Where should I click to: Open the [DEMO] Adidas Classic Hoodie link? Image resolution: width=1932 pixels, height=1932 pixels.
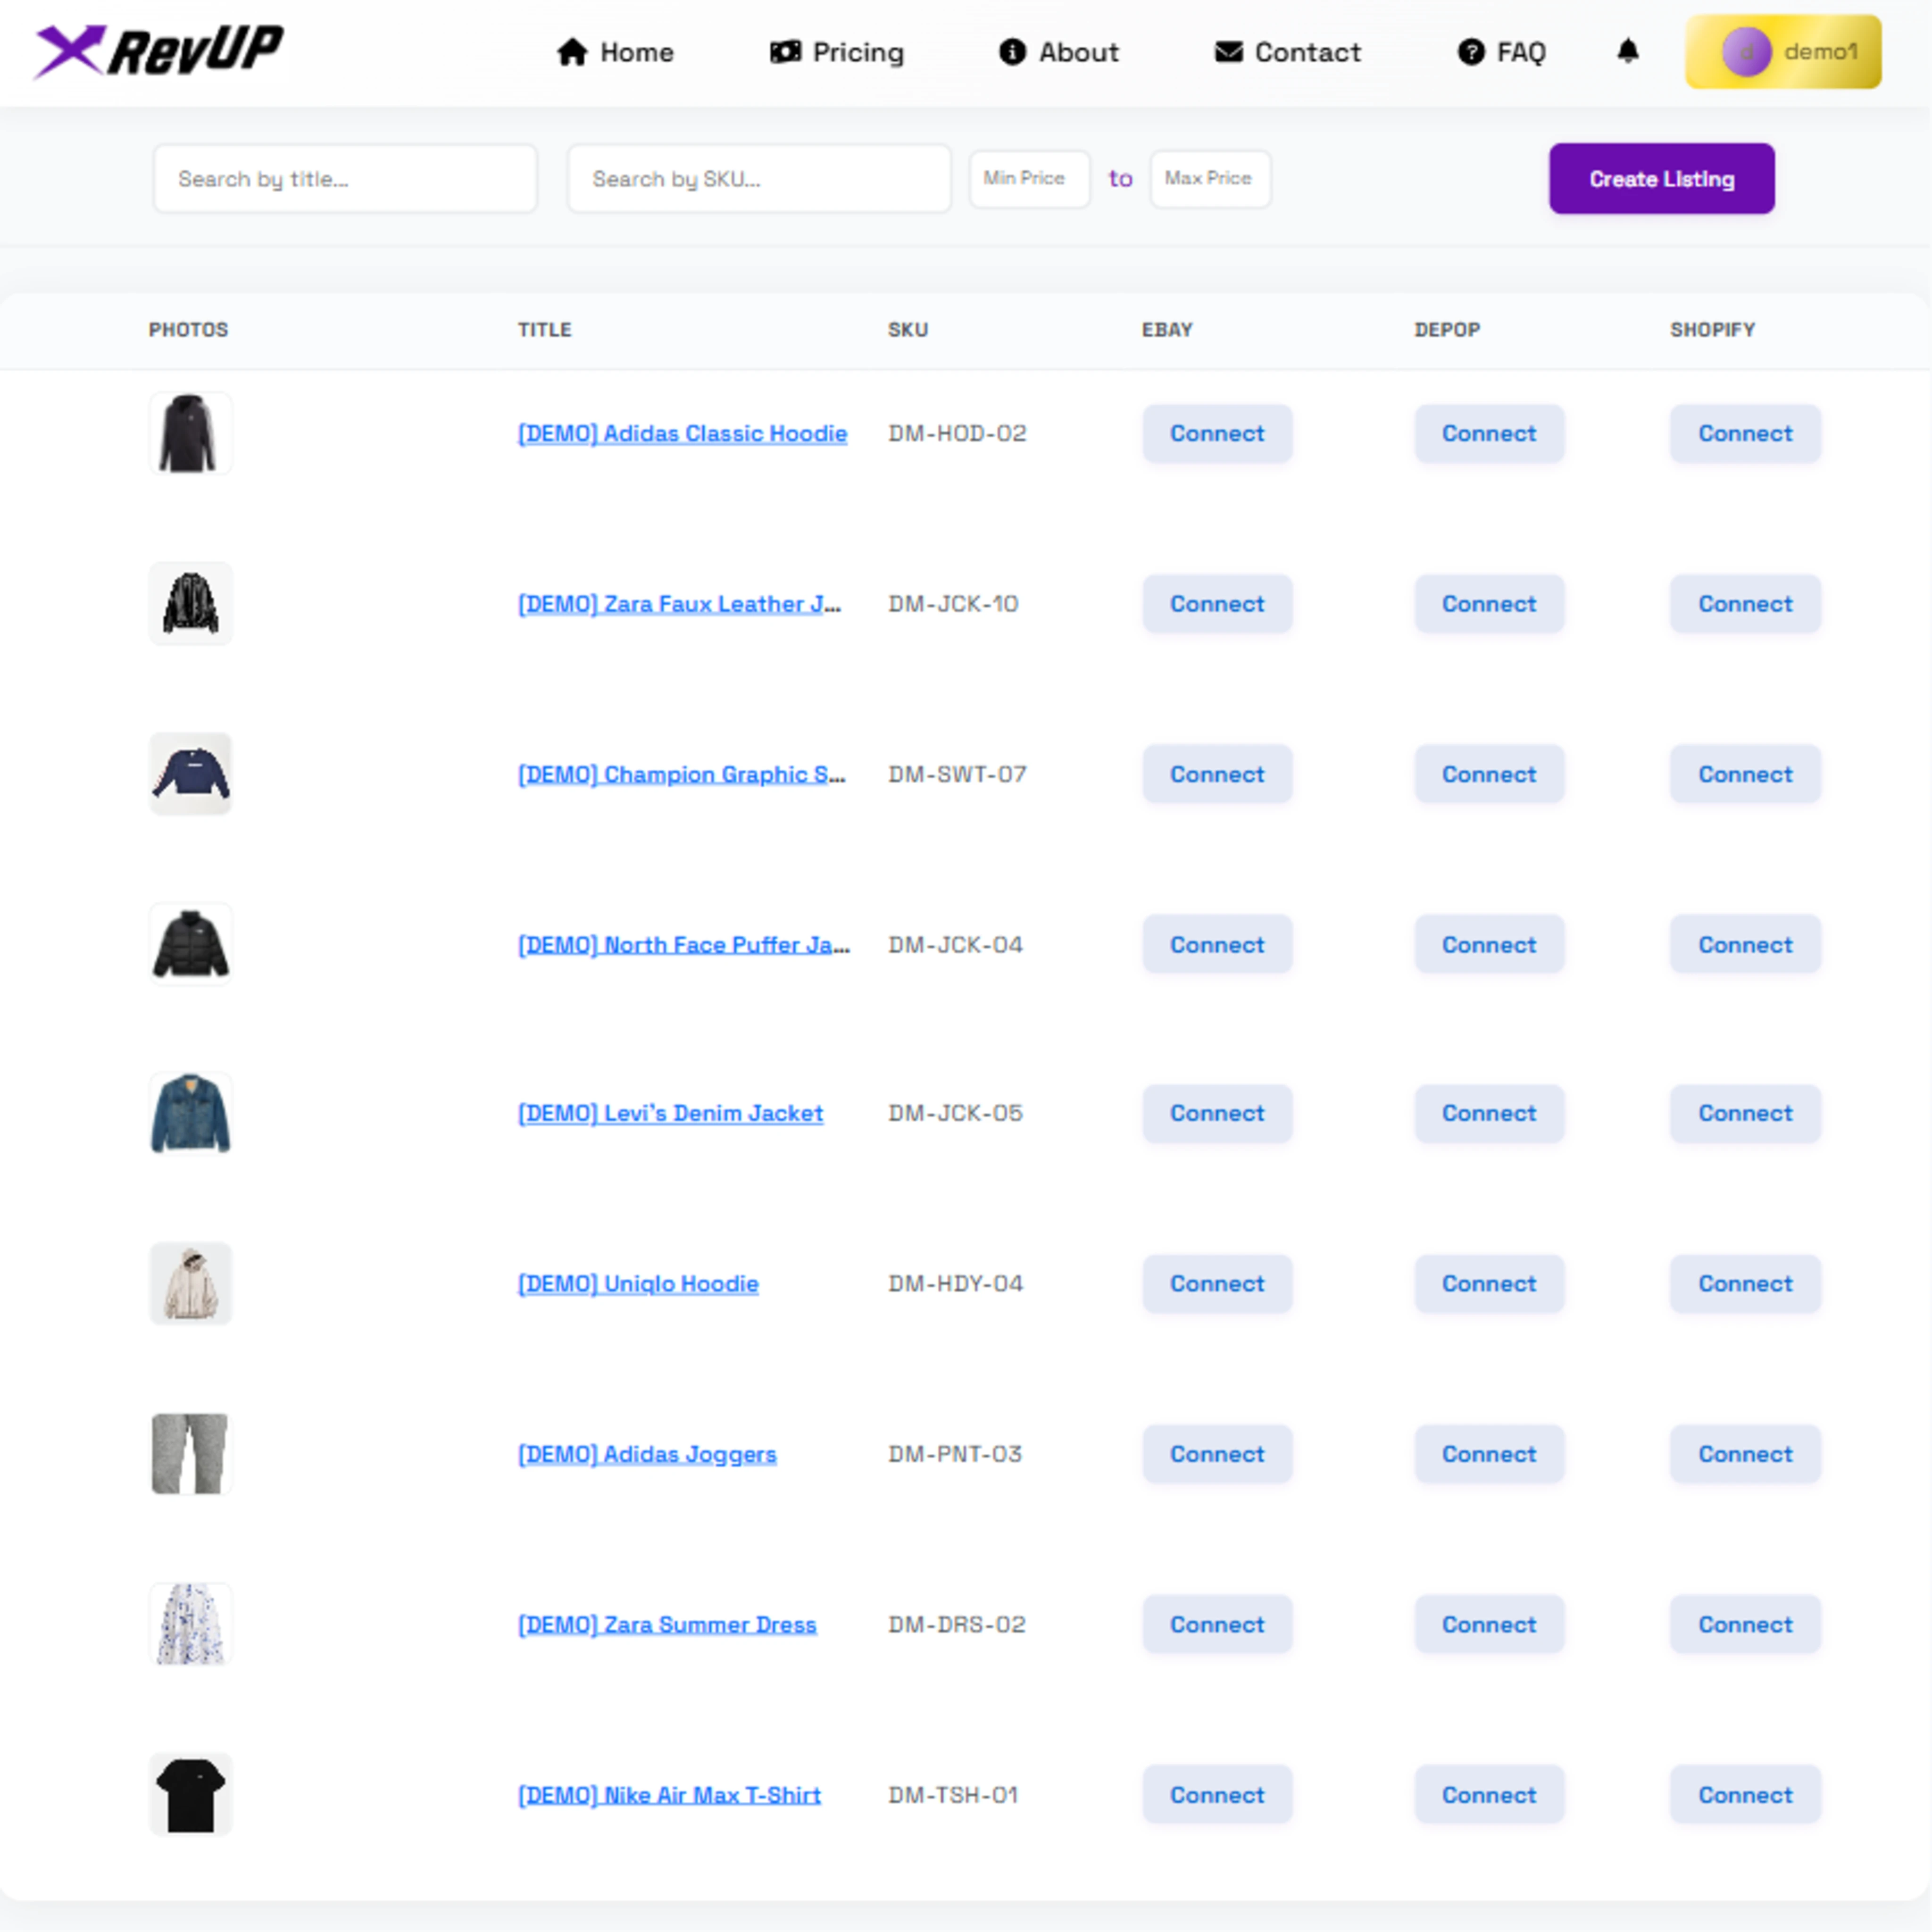(682, 433)
